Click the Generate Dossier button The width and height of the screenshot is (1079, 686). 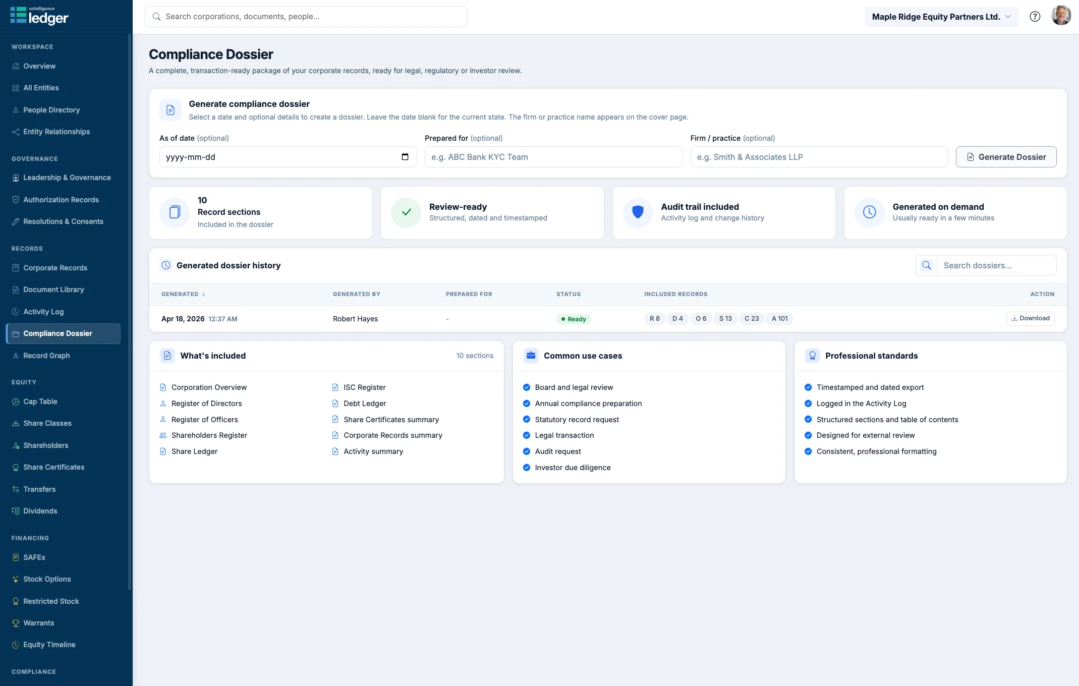point(1006,157)
